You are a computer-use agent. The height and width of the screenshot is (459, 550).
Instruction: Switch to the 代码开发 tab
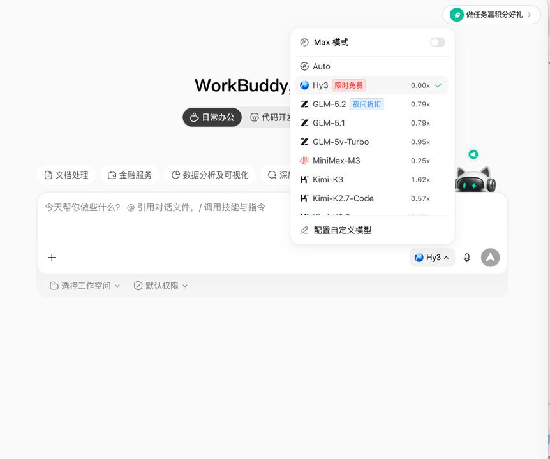tap(270, 117)
